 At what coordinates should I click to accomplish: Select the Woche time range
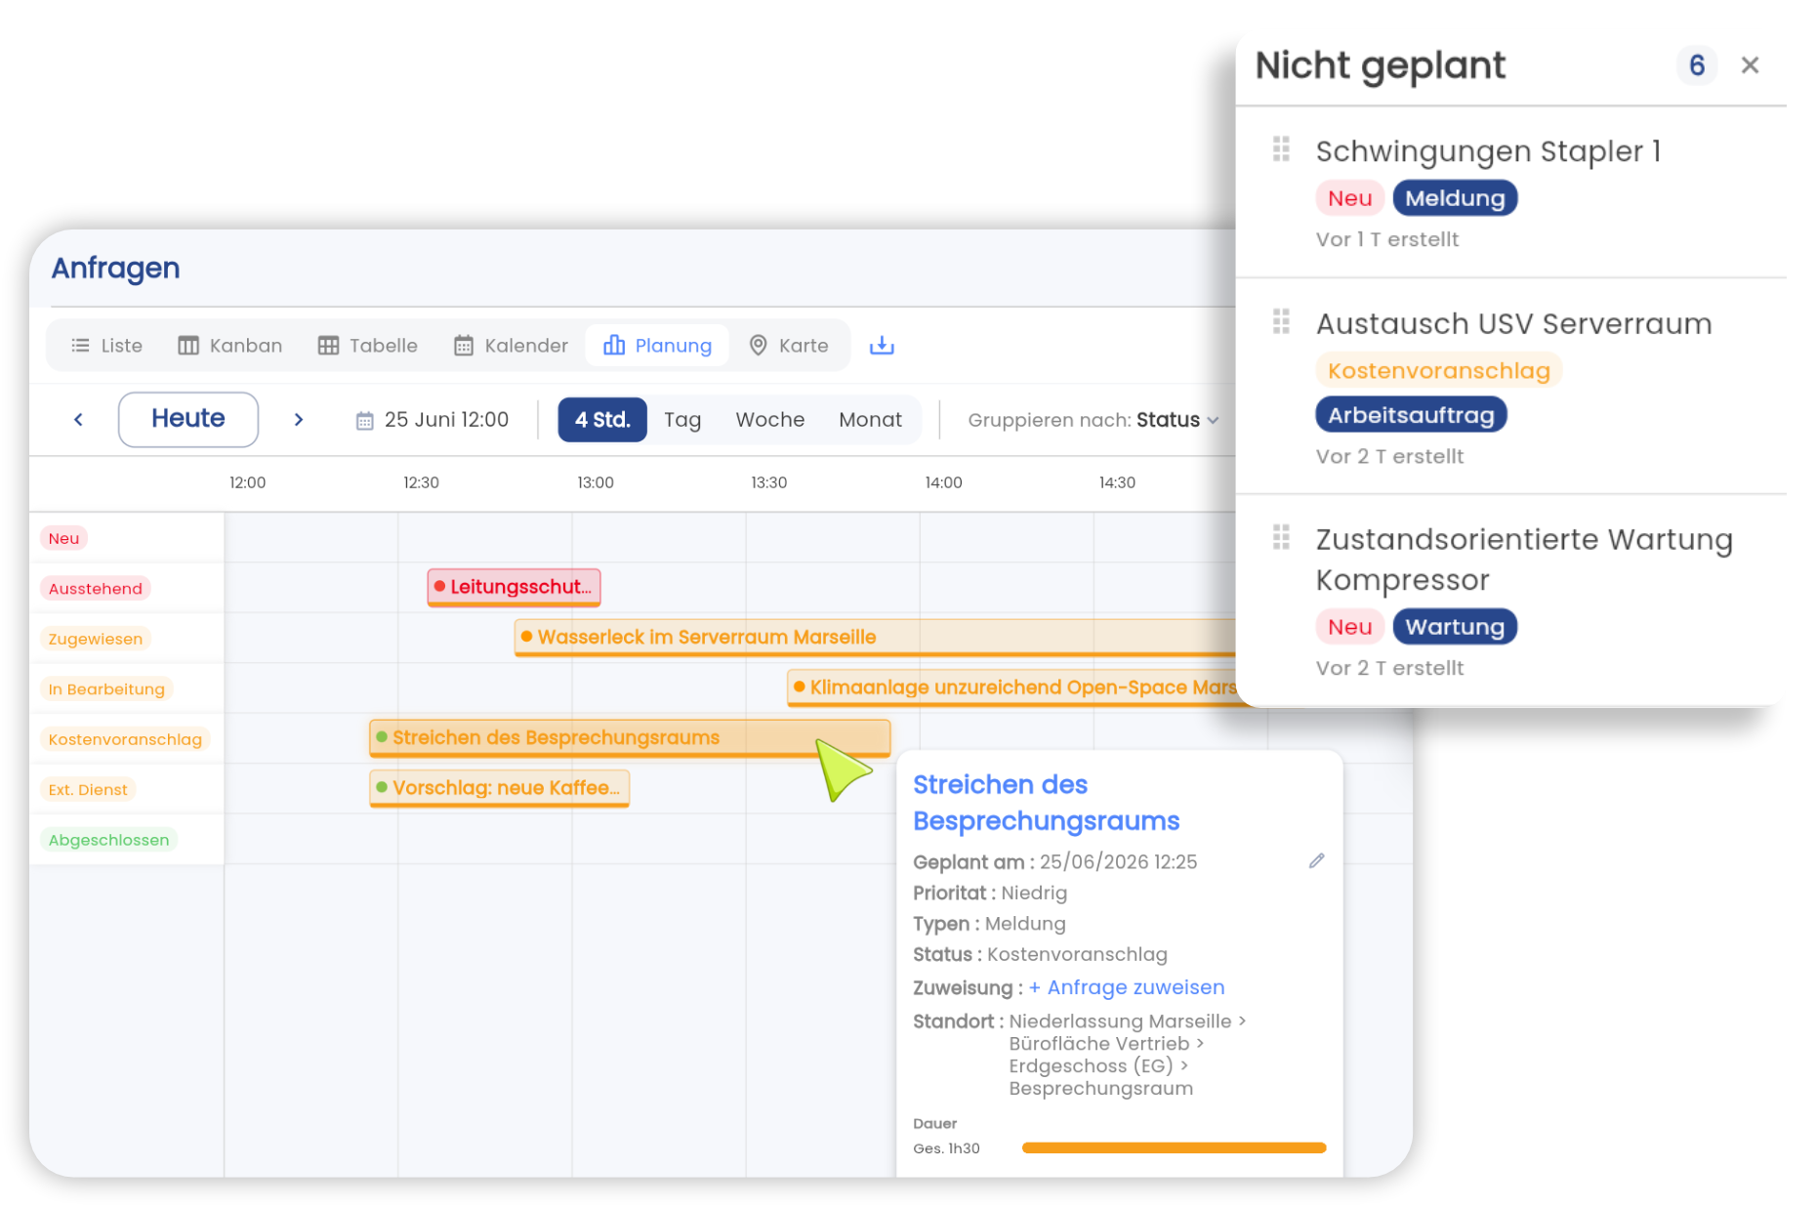click(770, 420)
